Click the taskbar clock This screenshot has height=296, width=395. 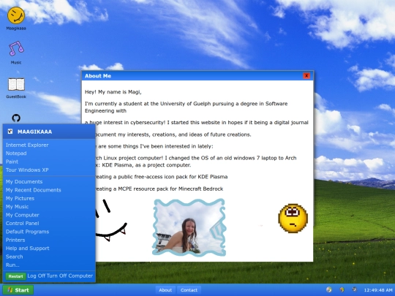pyautogui.click(x=378, y=290)
